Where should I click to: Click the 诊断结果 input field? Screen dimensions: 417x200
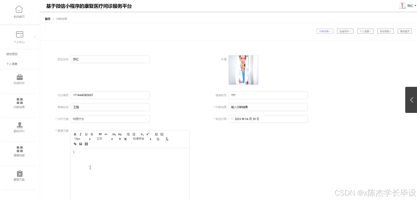pyautogui.click(x=268, y=107)
